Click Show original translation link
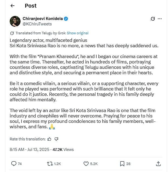Viewport: 168px width, 172px height. coord(78,33)
